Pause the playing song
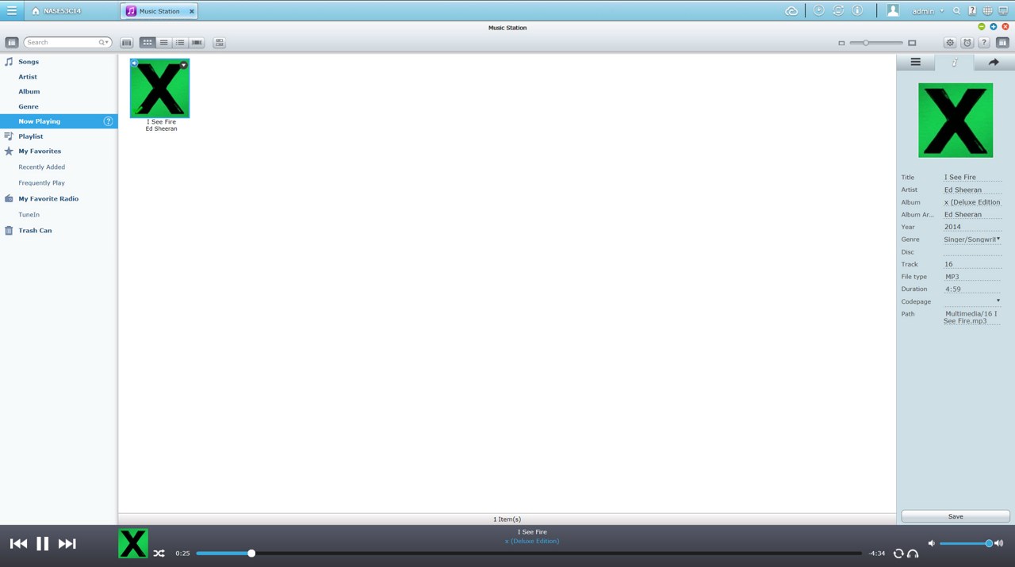Viewport: 1015px width, 567px height. click(43, 543)
